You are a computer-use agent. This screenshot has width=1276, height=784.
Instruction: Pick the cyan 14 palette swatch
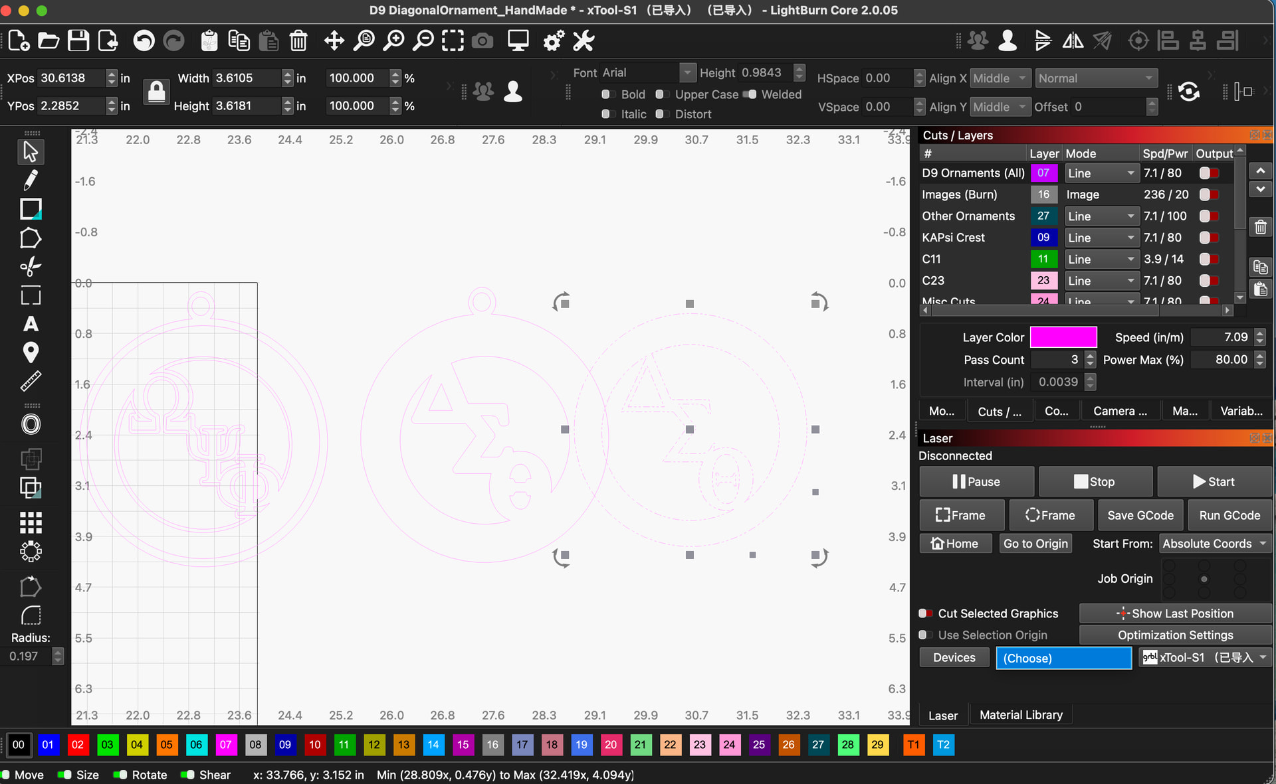point(433,745)
